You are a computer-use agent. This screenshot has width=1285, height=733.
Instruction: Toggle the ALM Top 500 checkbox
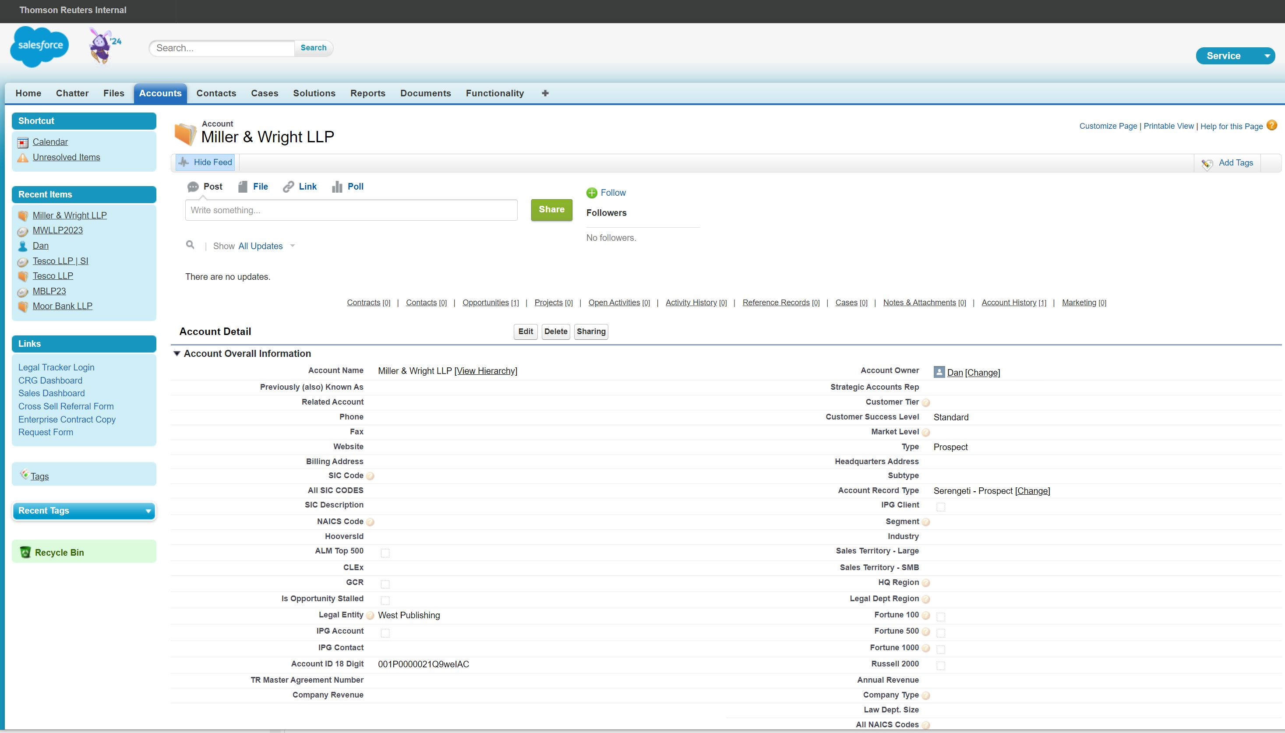tap(385, 553)
